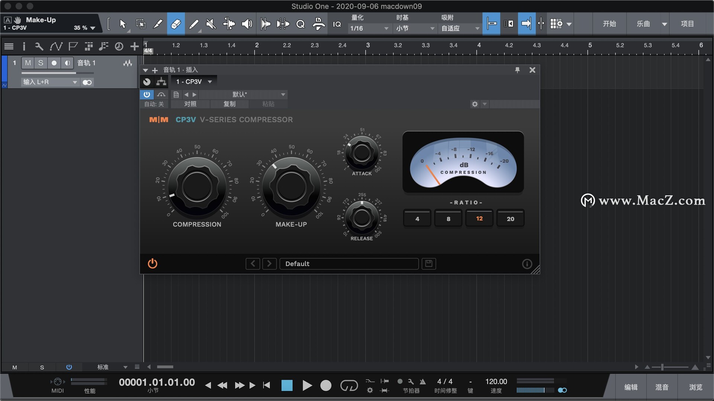Open the 时基 小节 timebase dropdown
Viewport: 714px width, 401px height.
pyautogui.click(x=415, y=28)
